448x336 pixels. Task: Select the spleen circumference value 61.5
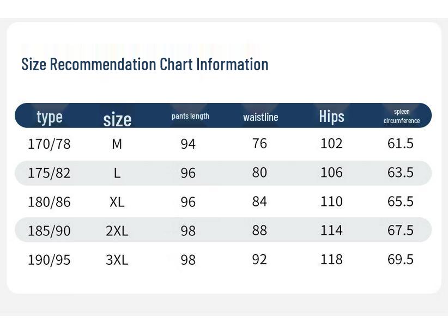tap(401, 143)
